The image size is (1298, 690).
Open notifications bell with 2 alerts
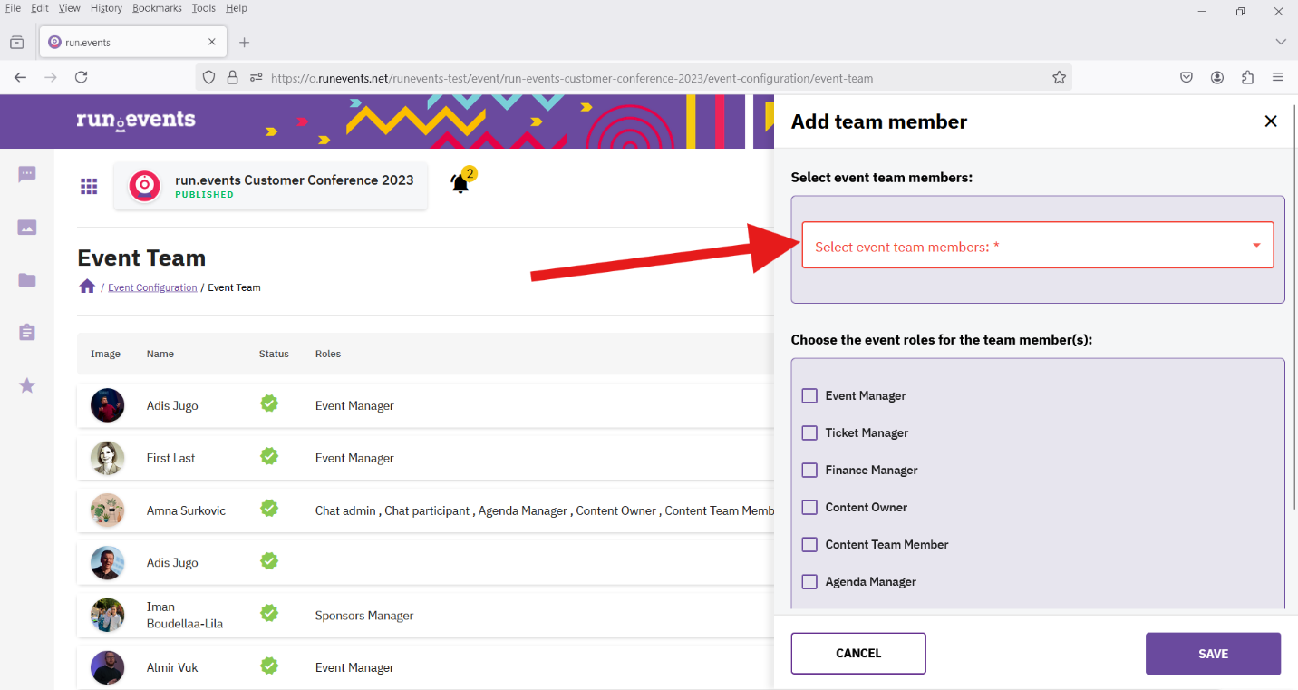[461, 182]
